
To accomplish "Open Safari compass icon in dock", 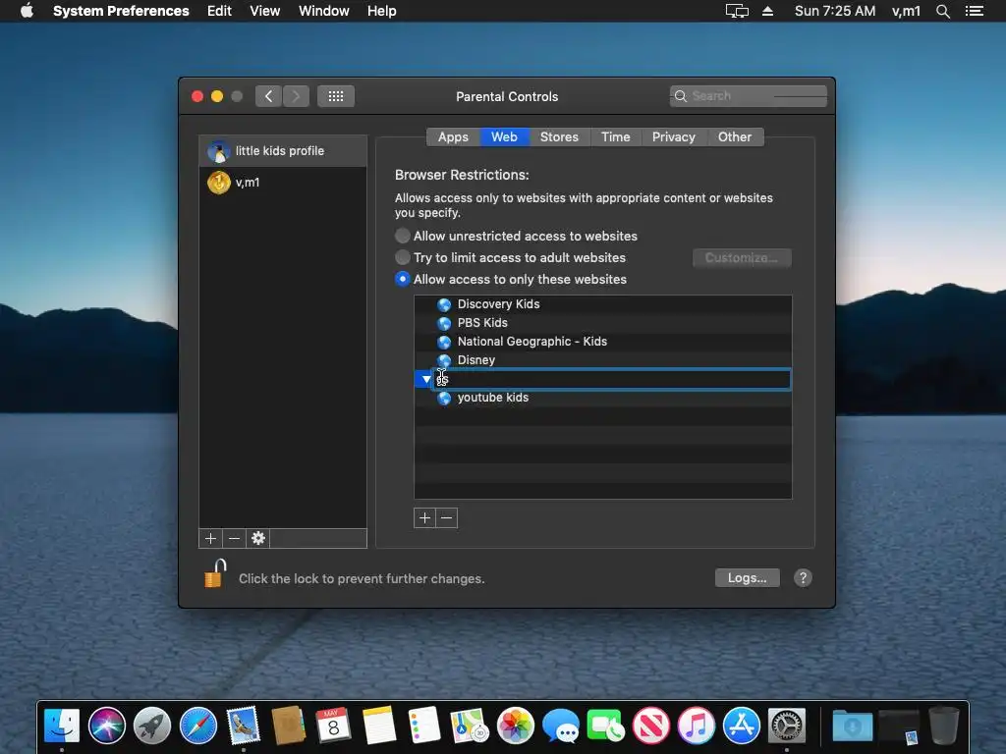I will pyautogui.click(x=198, y=726).
